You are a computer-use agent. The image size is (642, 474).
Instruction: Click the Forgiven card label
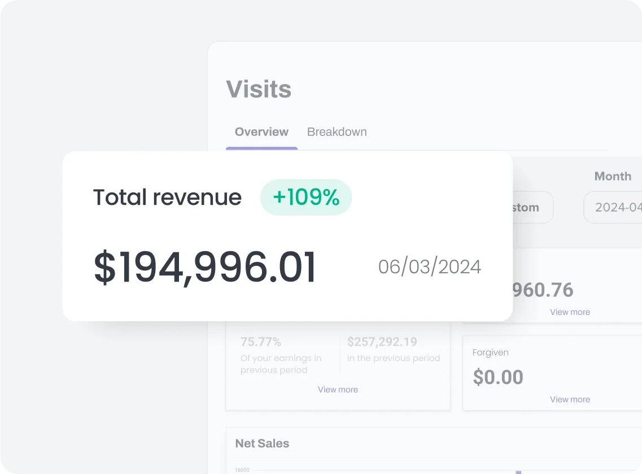[x=491, y=353]
